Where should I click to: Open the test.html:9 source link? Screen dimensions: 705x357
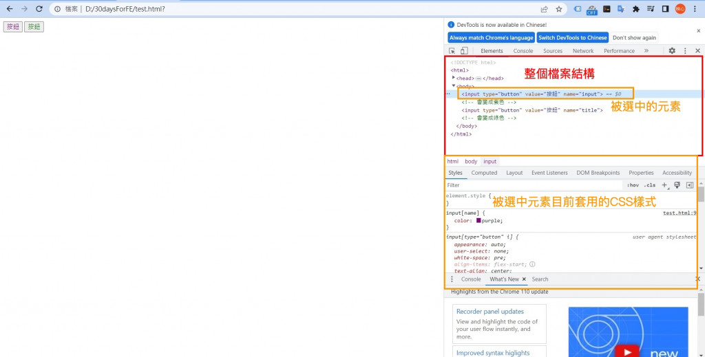pos(680,213)
